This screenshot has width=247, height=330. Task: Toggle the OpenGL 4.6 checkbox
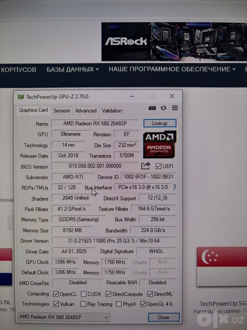pos(143,304)
